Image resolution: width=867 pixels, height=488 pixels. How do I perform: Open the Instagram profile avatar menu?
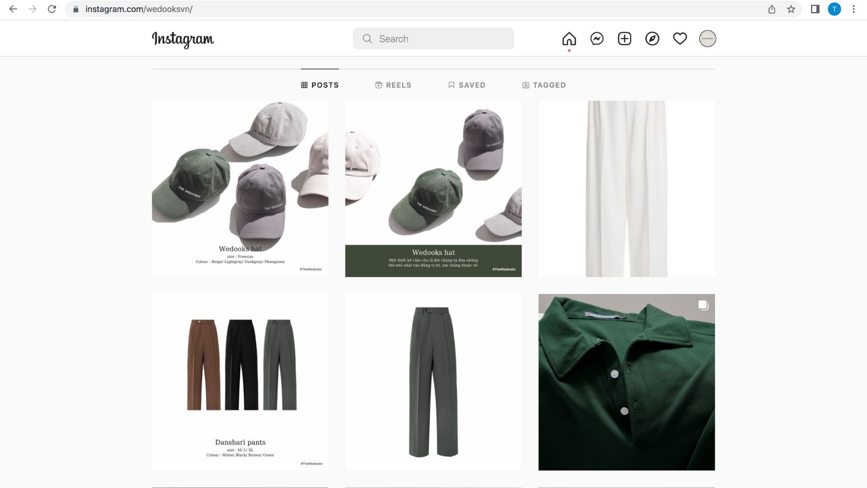(x=707, y=38)
